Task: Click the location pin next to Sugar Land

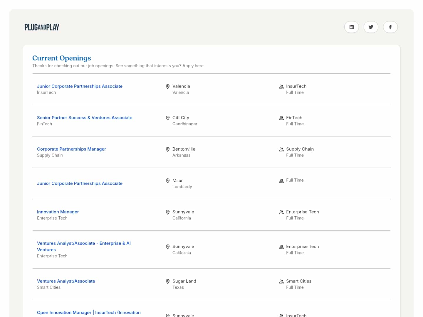Action: pos(168,281)
